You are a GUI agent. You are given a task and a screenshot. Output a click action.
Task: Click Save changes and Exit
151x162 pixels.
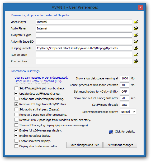click(x=84, y=145)
